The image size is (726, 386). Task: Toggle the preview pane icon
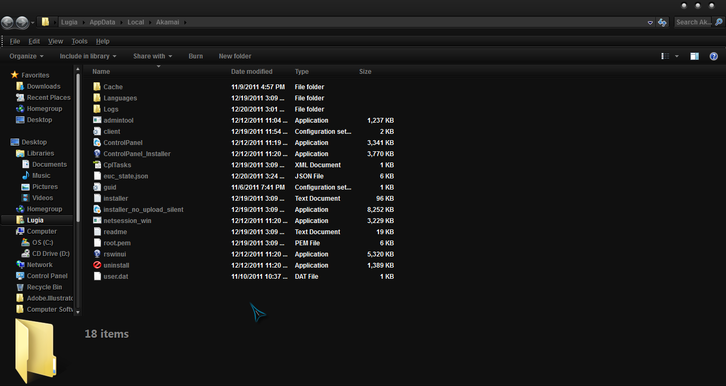click(x=694, y=56)
